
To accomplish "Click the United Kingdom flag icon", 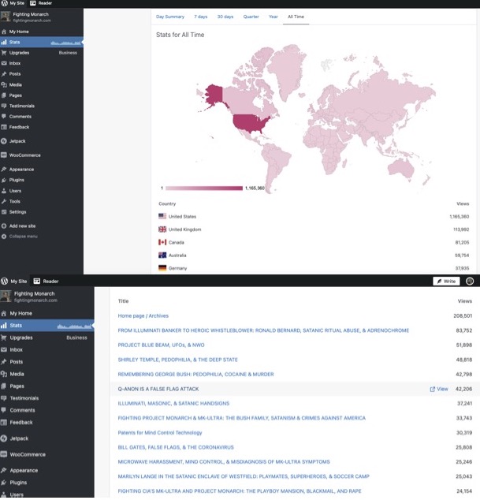I will pyautogui.click(x=162, y=229).
